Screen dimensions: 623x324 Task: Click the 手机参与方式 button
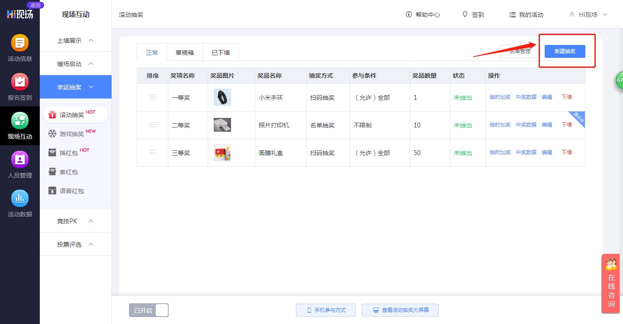click(326, 310)
